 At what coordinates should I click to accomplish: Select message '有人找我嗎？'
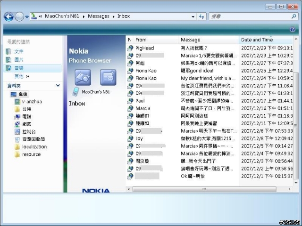194,48
